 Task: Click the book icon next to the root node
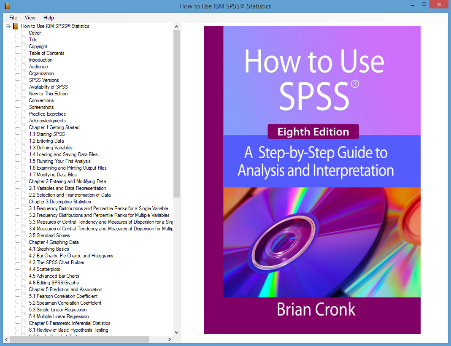click(16, 26)
